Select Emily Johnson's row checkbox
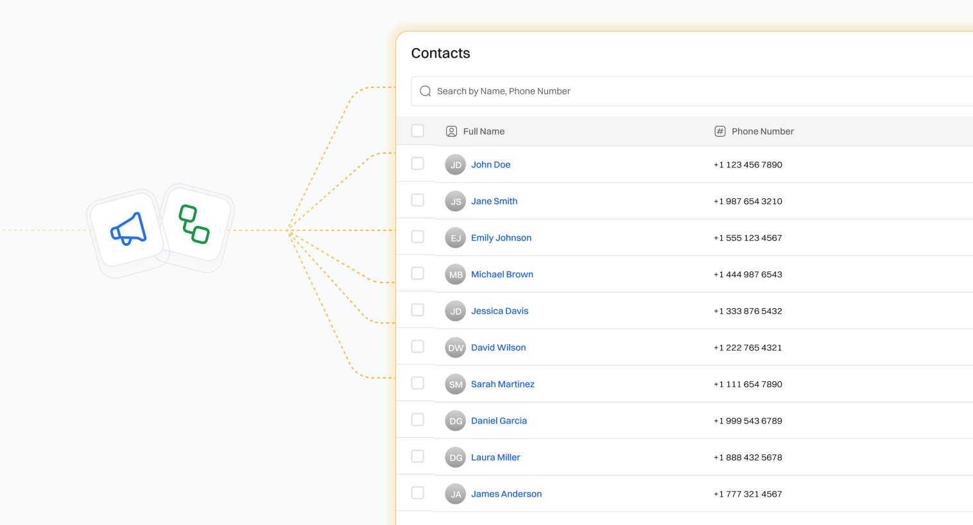Screen dimensions: 973x525 [418, 237]
